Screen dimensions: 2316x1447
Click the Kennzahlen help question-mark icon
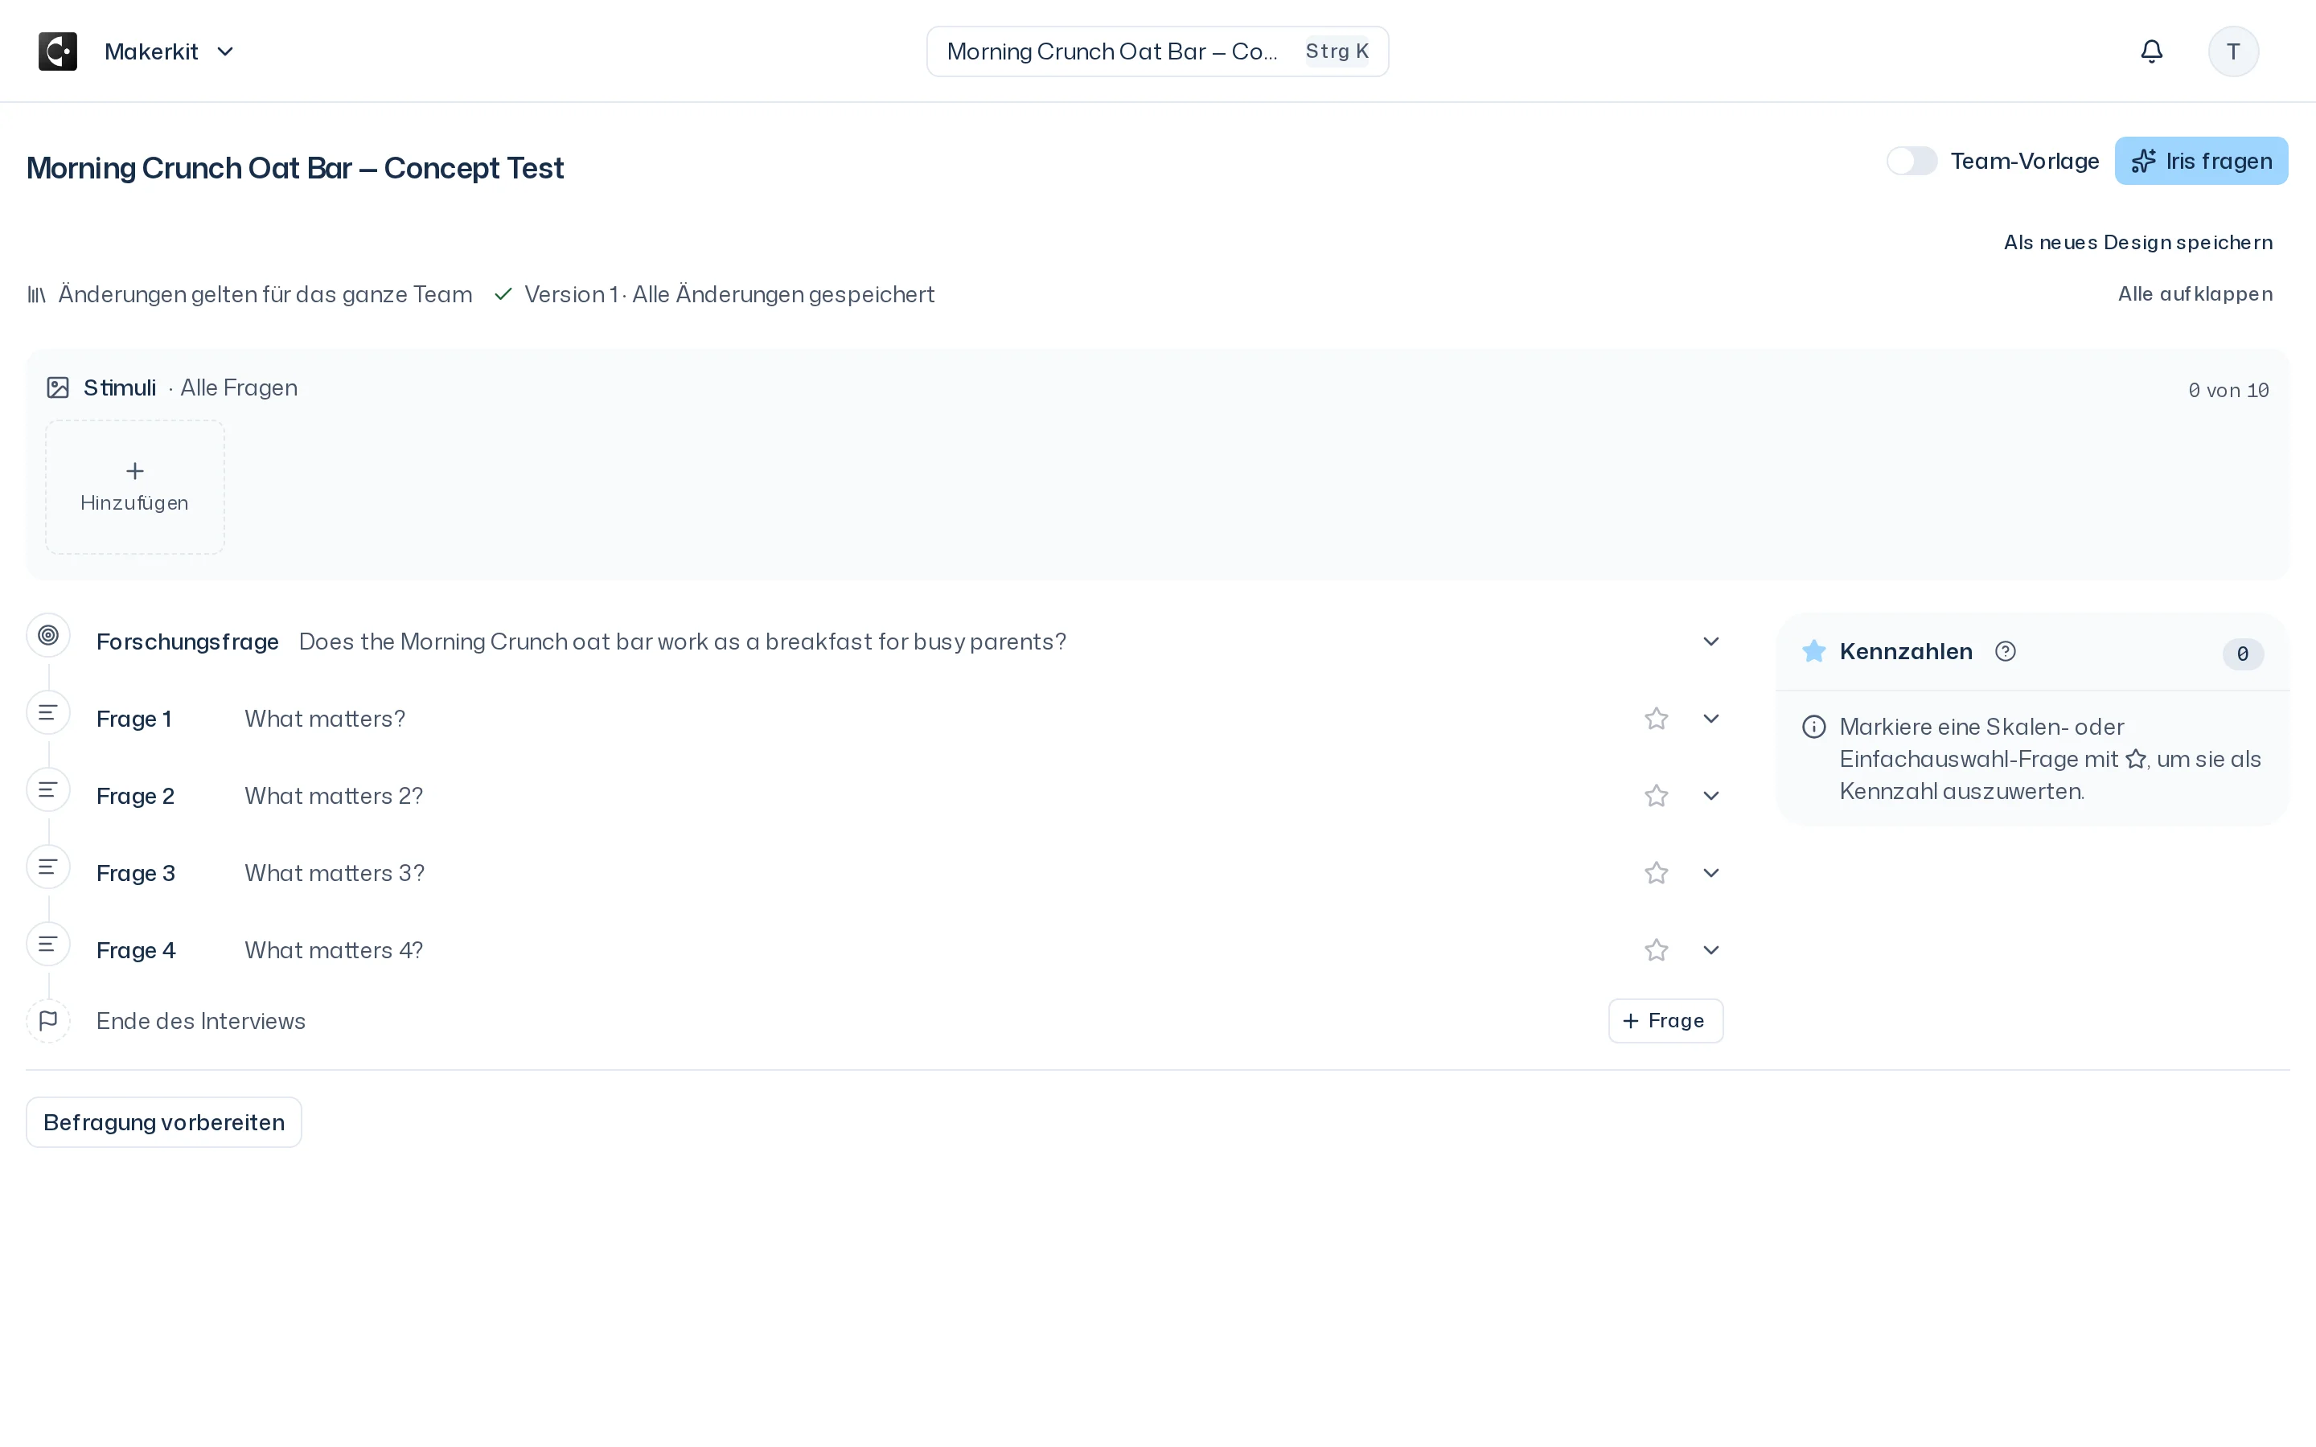coord(2005,652)
